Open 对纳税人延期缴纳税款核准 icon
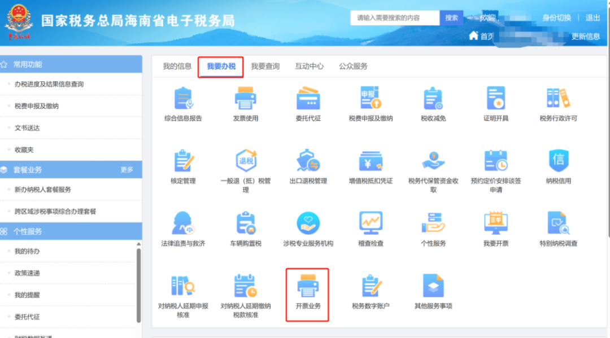 point(246,286)
